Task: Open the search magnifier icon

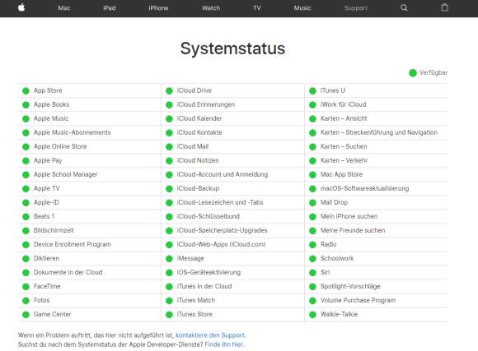Action: [x=404, y=8]
